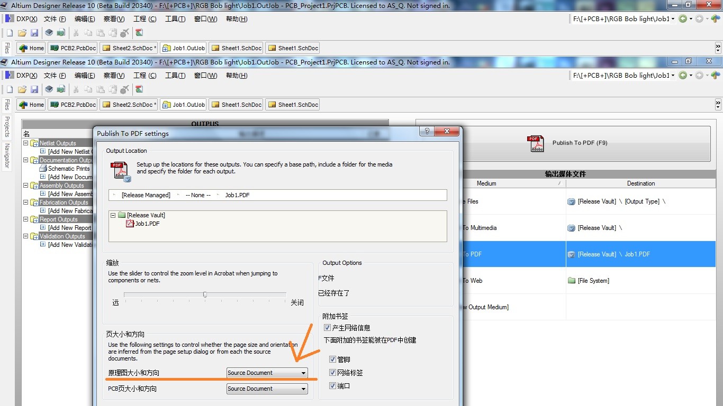Image resolution: width=723 pixels, height=406 pixels.
Task: Open the Home tab in upper window
Action: [x=31, y=48]
